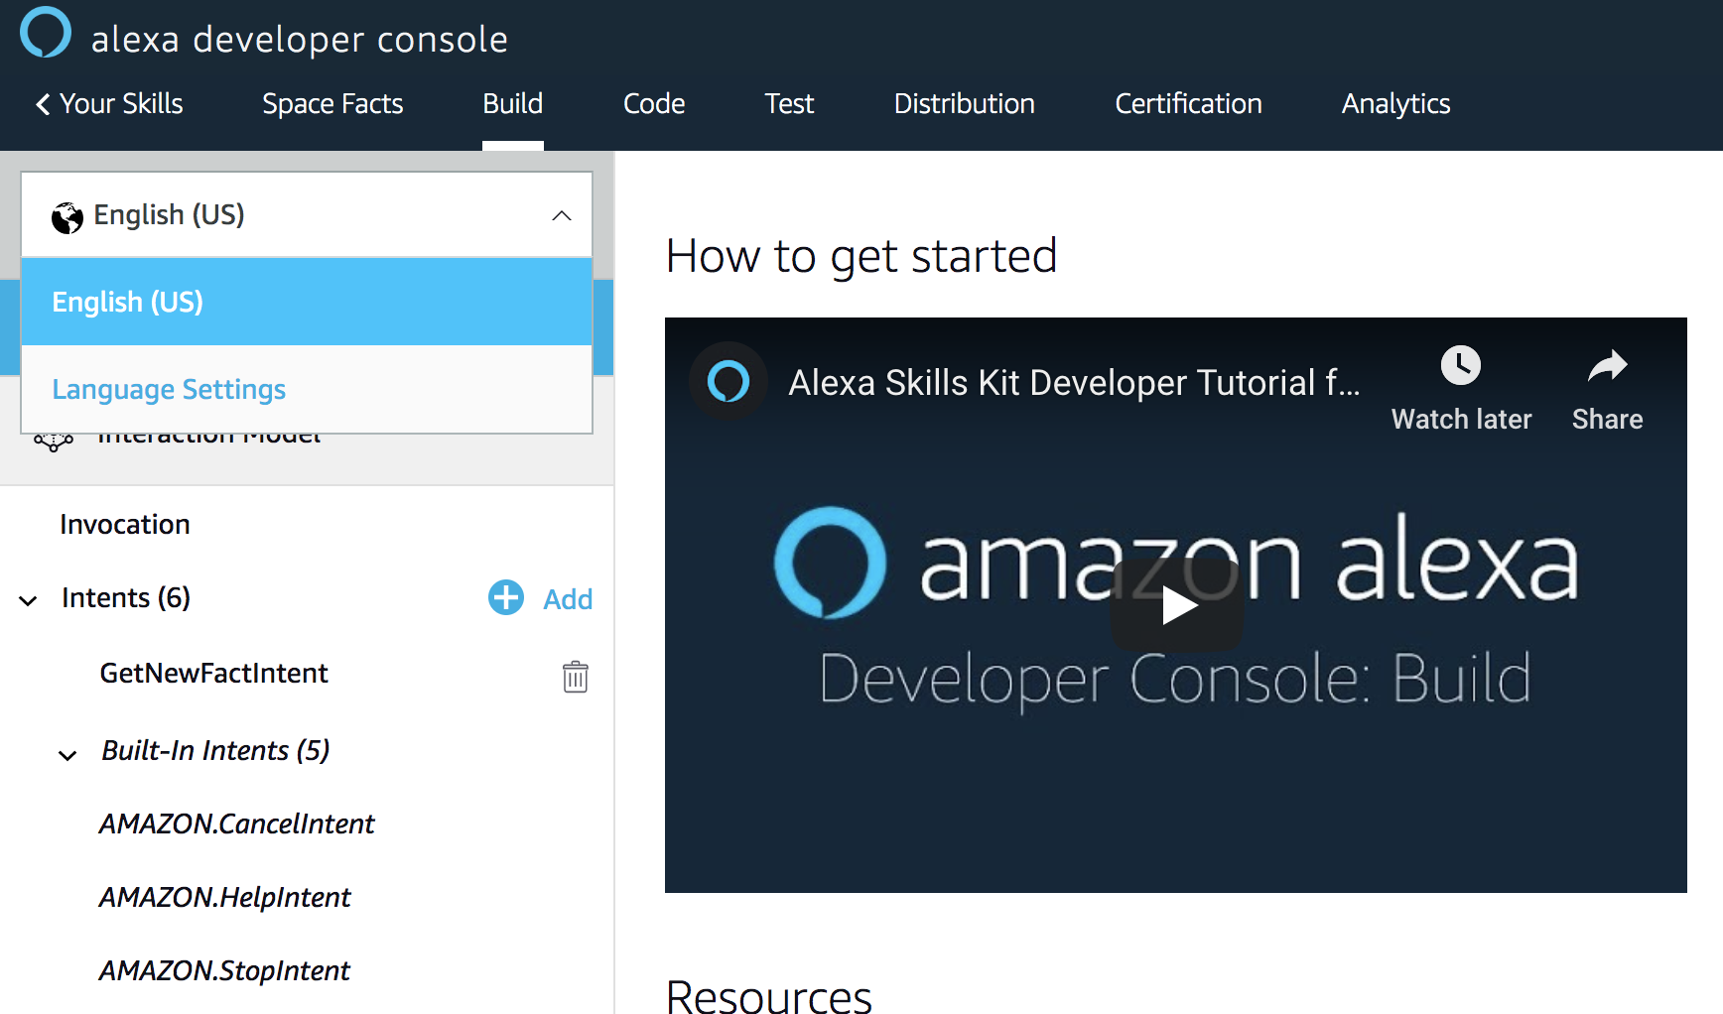Viewport: 1723px width, 1014px height.
Task: Select the GetNewFactIntent intent
Action: (x=213, y=673)
